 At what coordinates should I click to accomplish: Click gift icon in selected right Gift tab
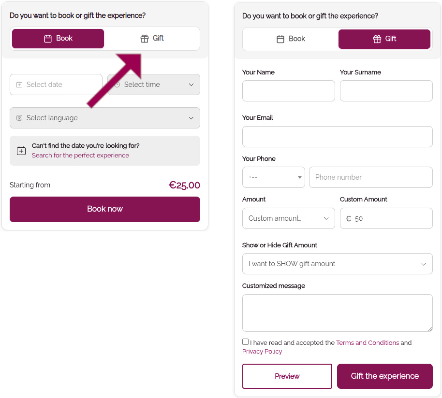pyautogui.click(x=377, y=39)
